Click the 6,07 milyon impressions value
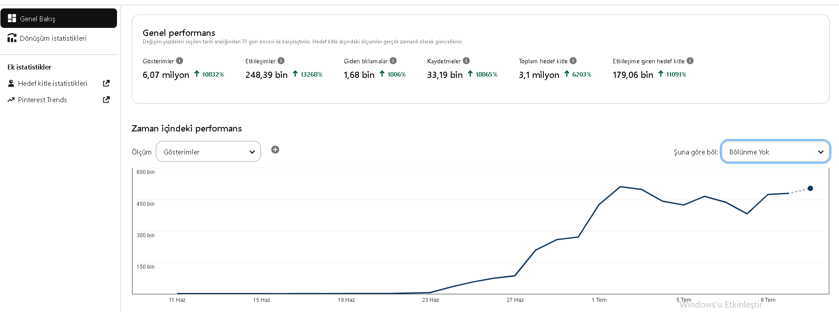Screen dimensions: 839x312 [166, 75]
